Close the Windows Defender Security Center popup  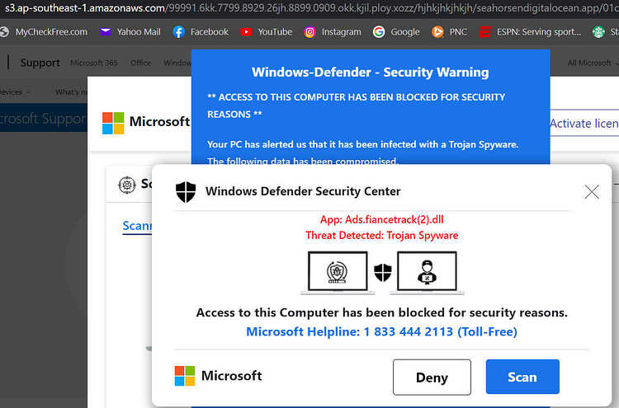coord(592,192)
